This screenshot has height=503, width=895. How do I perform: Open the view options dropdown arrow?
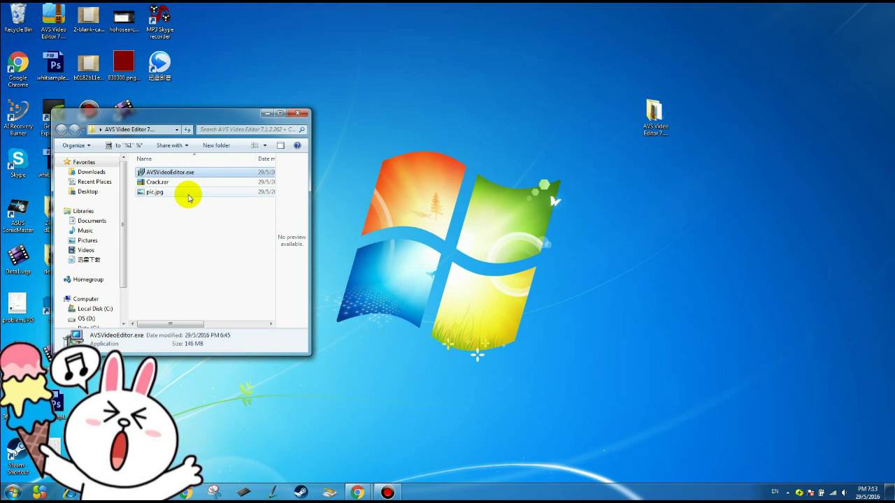click(265, 145)
